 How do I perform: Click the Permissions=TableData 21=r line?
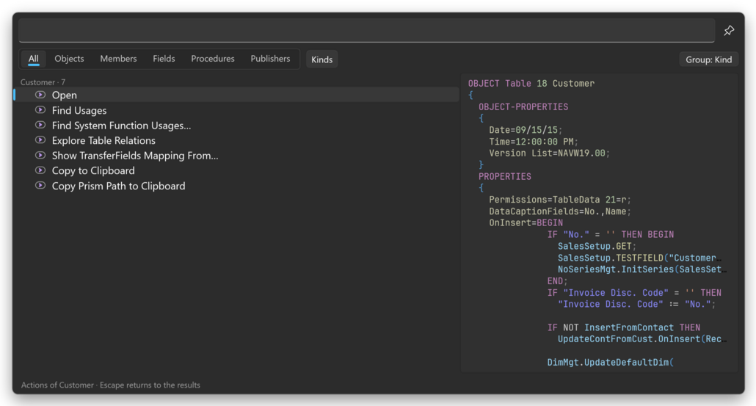(560, 200)
